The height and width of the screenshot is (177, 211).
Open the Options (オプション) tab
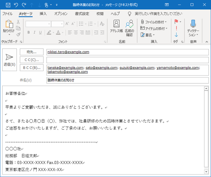[x=61, y=14]
